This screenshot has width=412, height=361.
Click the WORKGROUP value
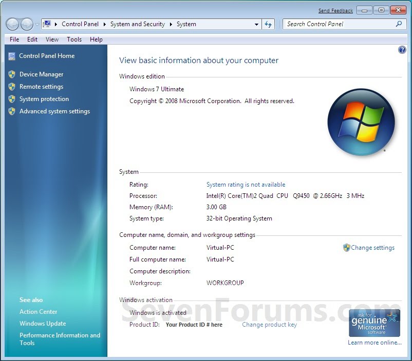click(x=225, y=283)
